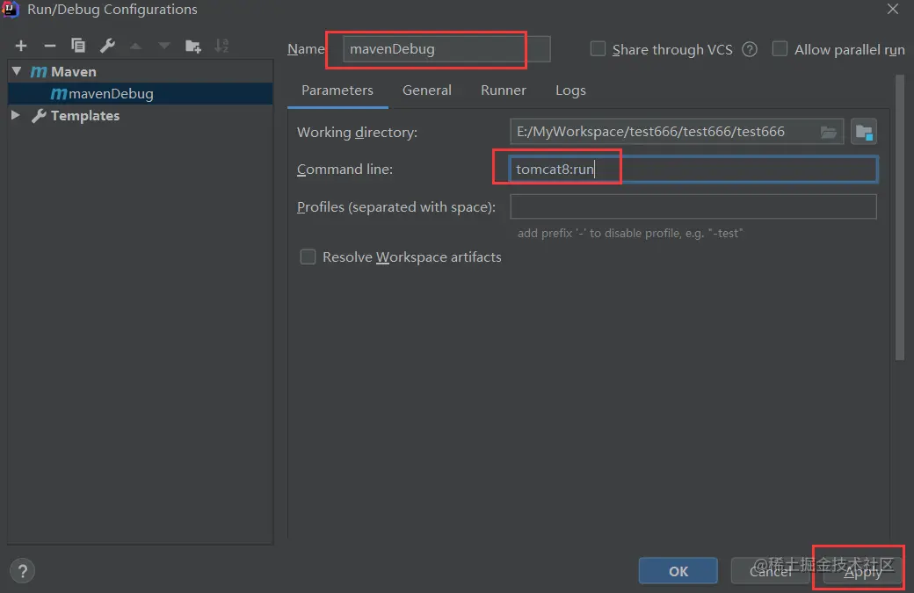914x593 pixels.
Task: Click the Maven group label
Action: pyautogui.click(x=74, y=72)
